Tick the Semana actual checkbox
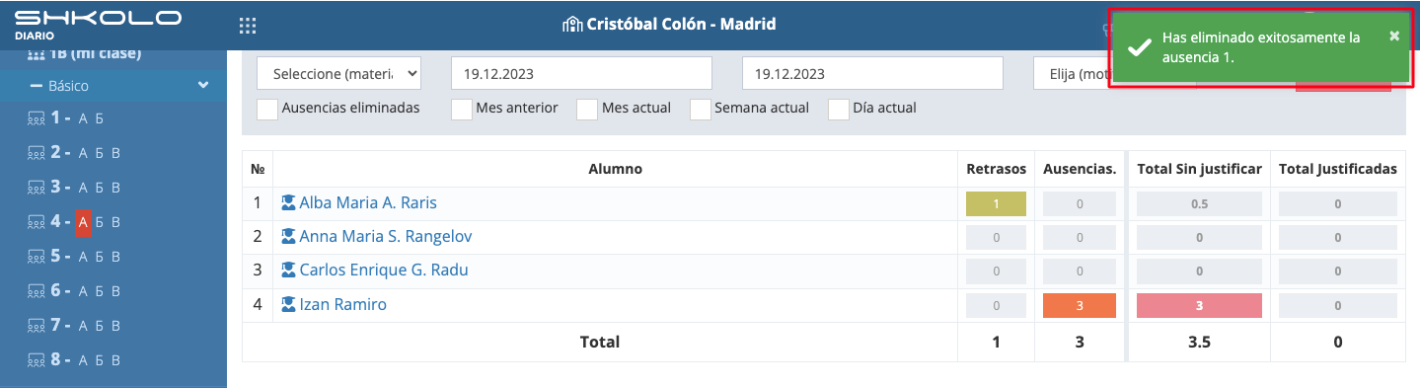This screenshot has height=388, width=1420. [x=700, y=109]
